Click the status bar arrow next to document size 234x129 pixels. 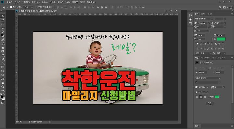(x=49, y=122)
